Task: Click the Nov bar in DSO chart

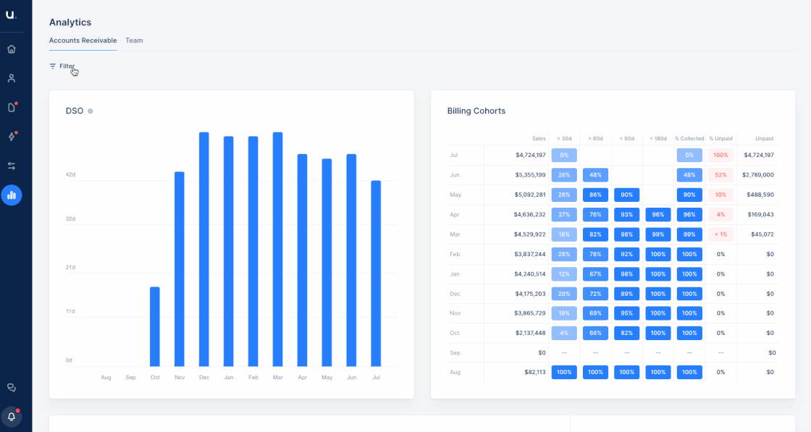Action: click(180, 268)
